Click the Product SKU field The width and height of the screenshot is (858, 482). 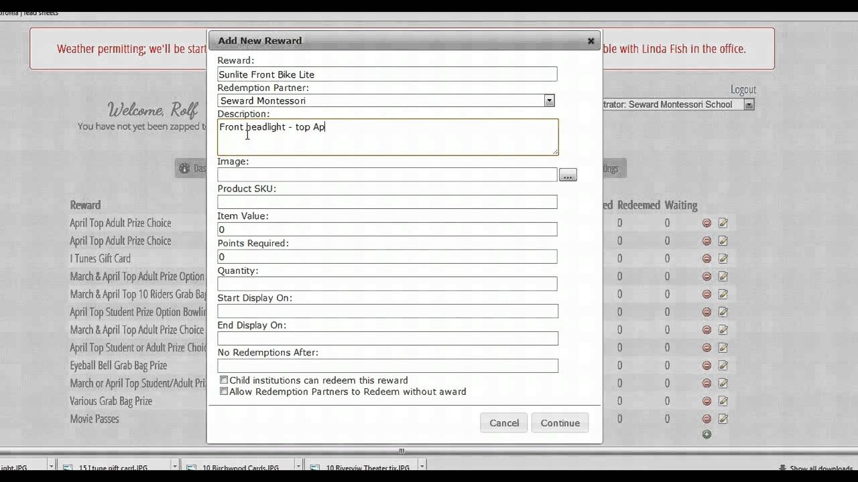(387, 202)
